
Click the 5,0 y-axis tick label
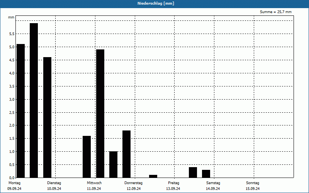(12, 47)
